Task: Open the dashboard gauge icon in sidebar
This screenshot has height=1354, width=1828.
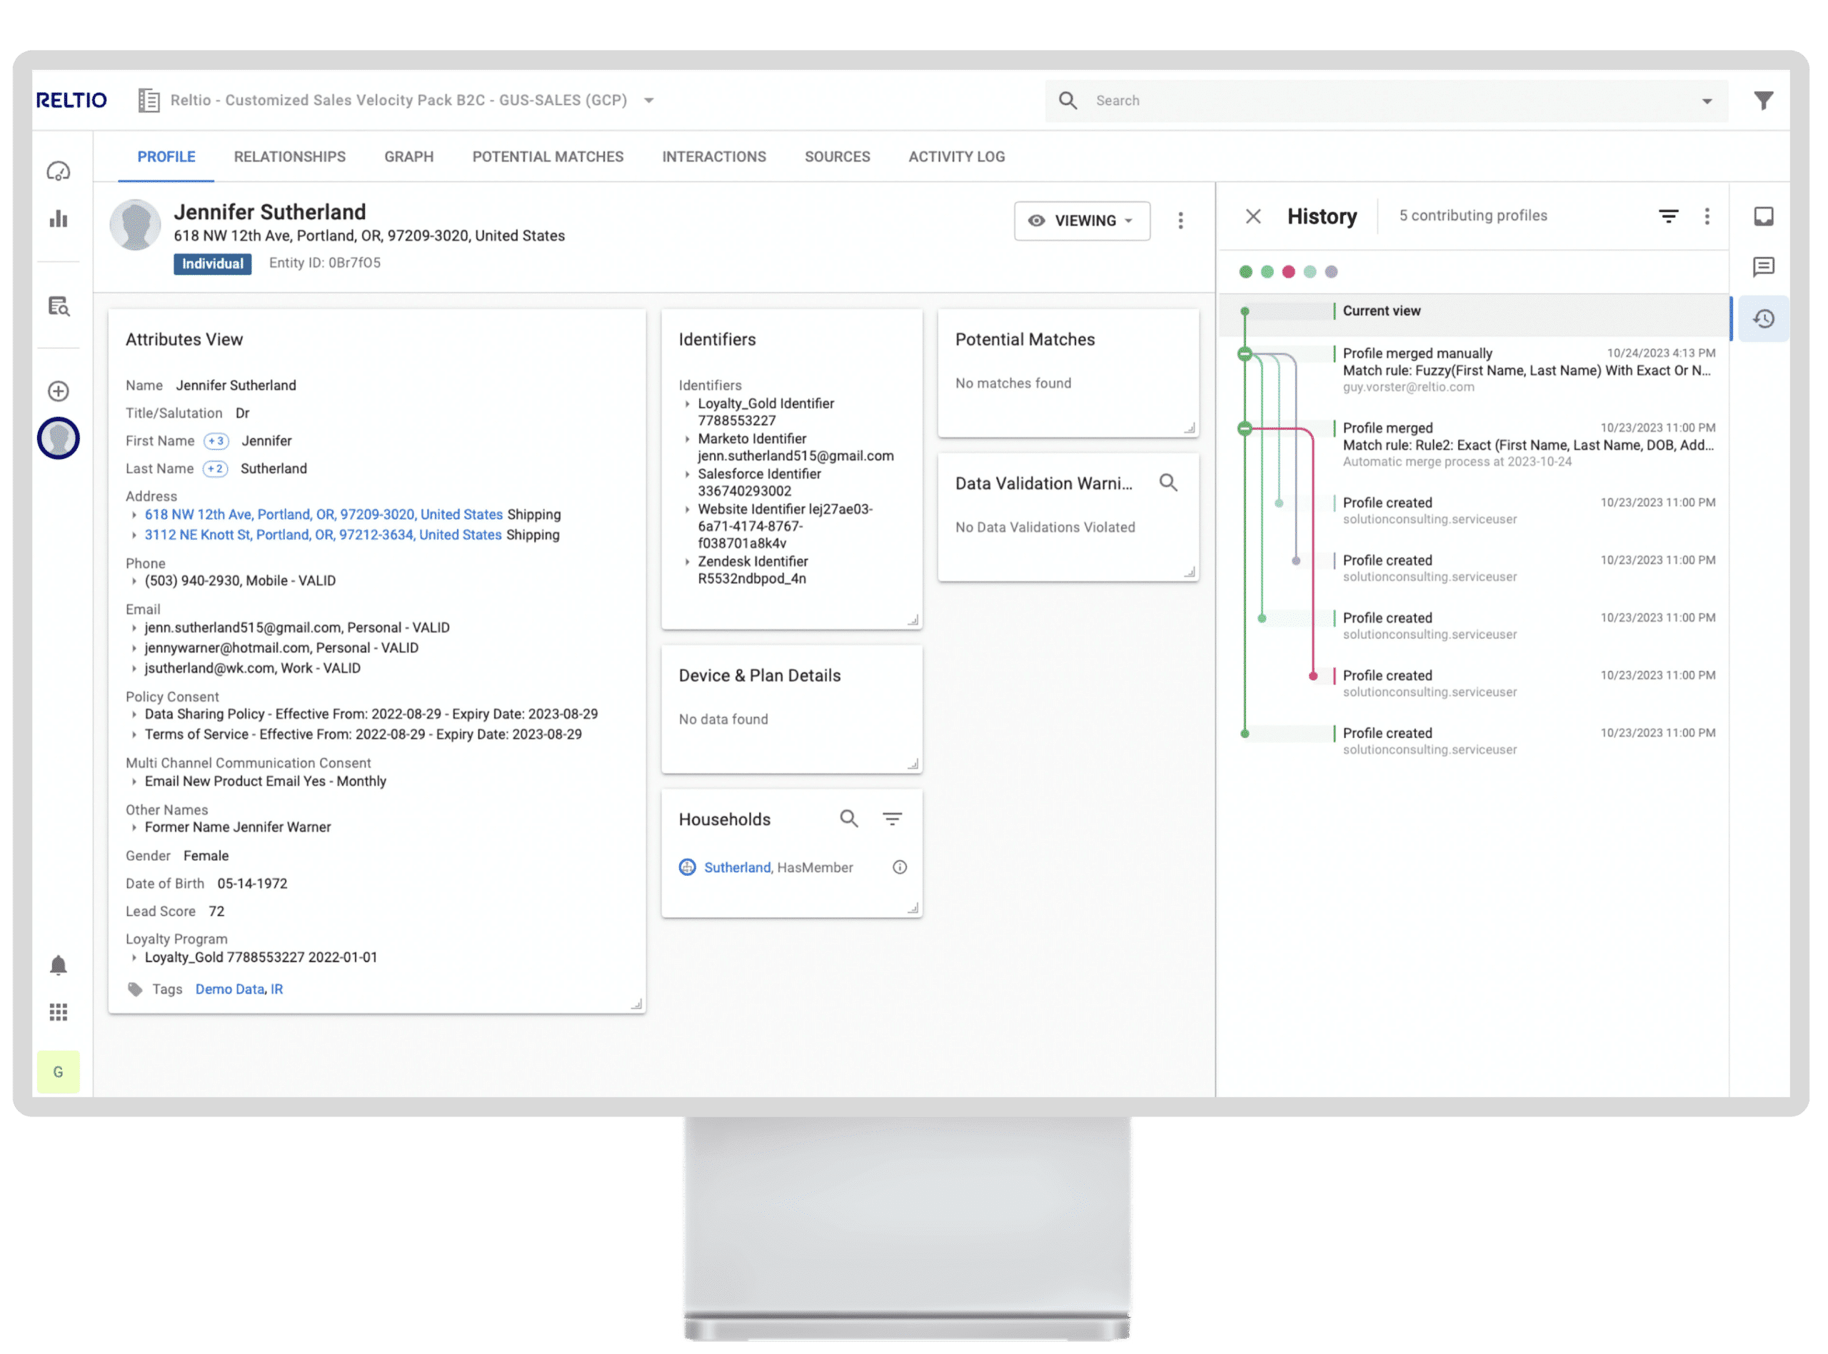Action: tap(59, 171)
